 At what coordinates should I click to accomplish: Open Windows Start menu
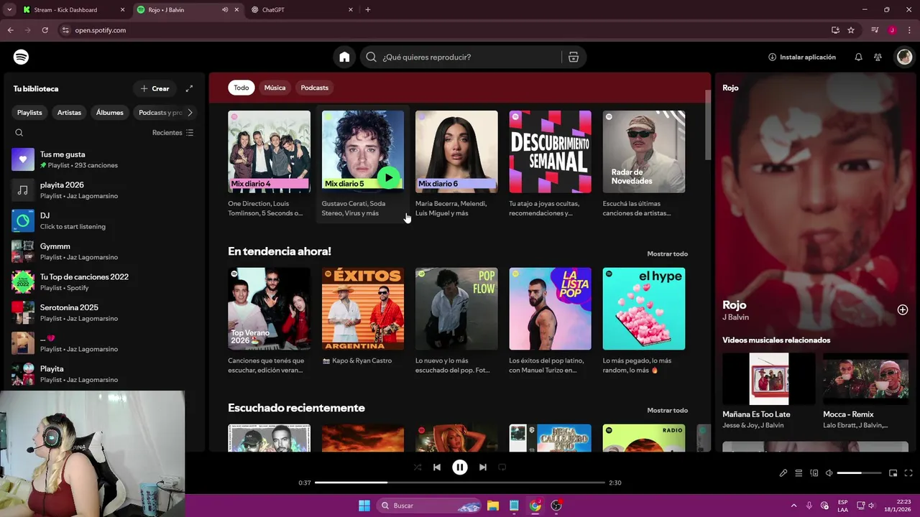coord(364,506)
